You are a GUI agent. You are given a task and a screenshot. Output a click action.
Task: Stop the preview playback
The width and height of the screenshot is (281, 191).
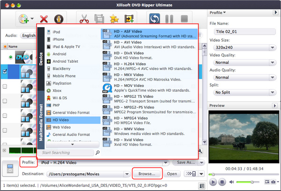coord(222,182)
